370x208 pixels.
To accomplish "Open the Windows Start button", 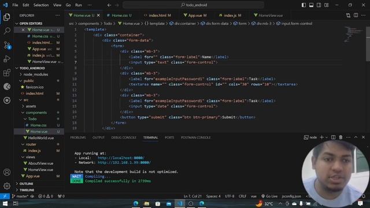I will (x=5, y=203).
